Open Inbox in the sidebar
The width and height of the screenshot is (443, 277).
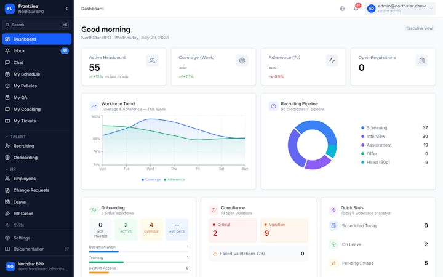(37, 51)
